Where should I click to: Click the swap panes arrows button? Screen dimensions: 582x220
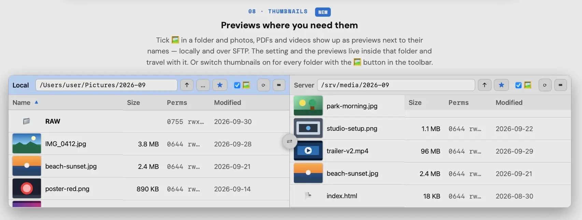(x=289, y=141)
